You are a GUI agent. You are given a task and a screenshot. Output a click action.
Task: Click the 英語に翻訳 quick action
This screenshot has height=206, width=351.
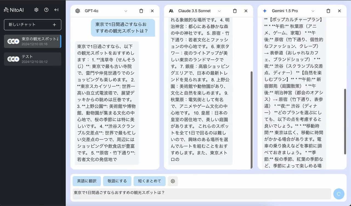[87, 181]
